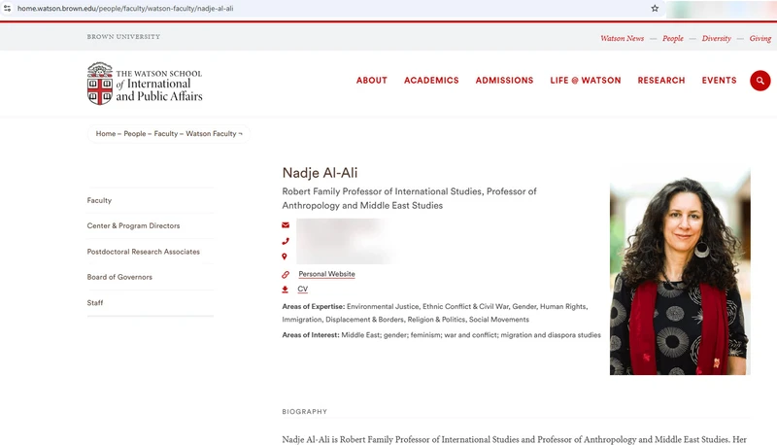Open the Giving link
The height and width of the screenshot is (445, 777).
click(x=760, y=38)
